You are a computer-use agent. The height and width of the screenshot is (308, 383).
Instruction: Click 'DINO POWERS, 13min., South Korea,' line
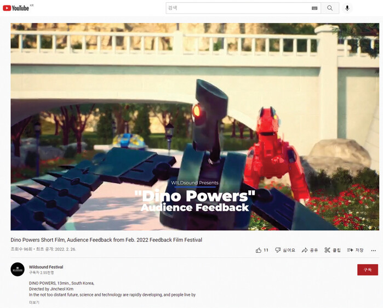pyautogui.click(x=61, y=283)
